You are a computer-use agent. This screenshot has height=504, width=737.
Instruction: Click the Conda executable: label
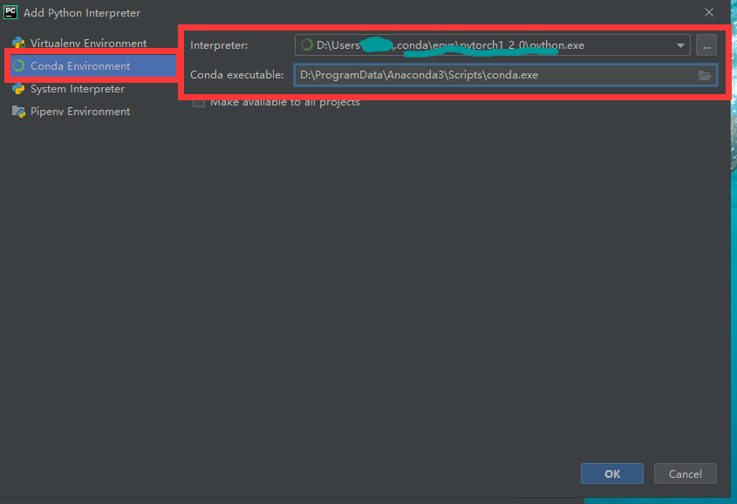coord(237,75)
